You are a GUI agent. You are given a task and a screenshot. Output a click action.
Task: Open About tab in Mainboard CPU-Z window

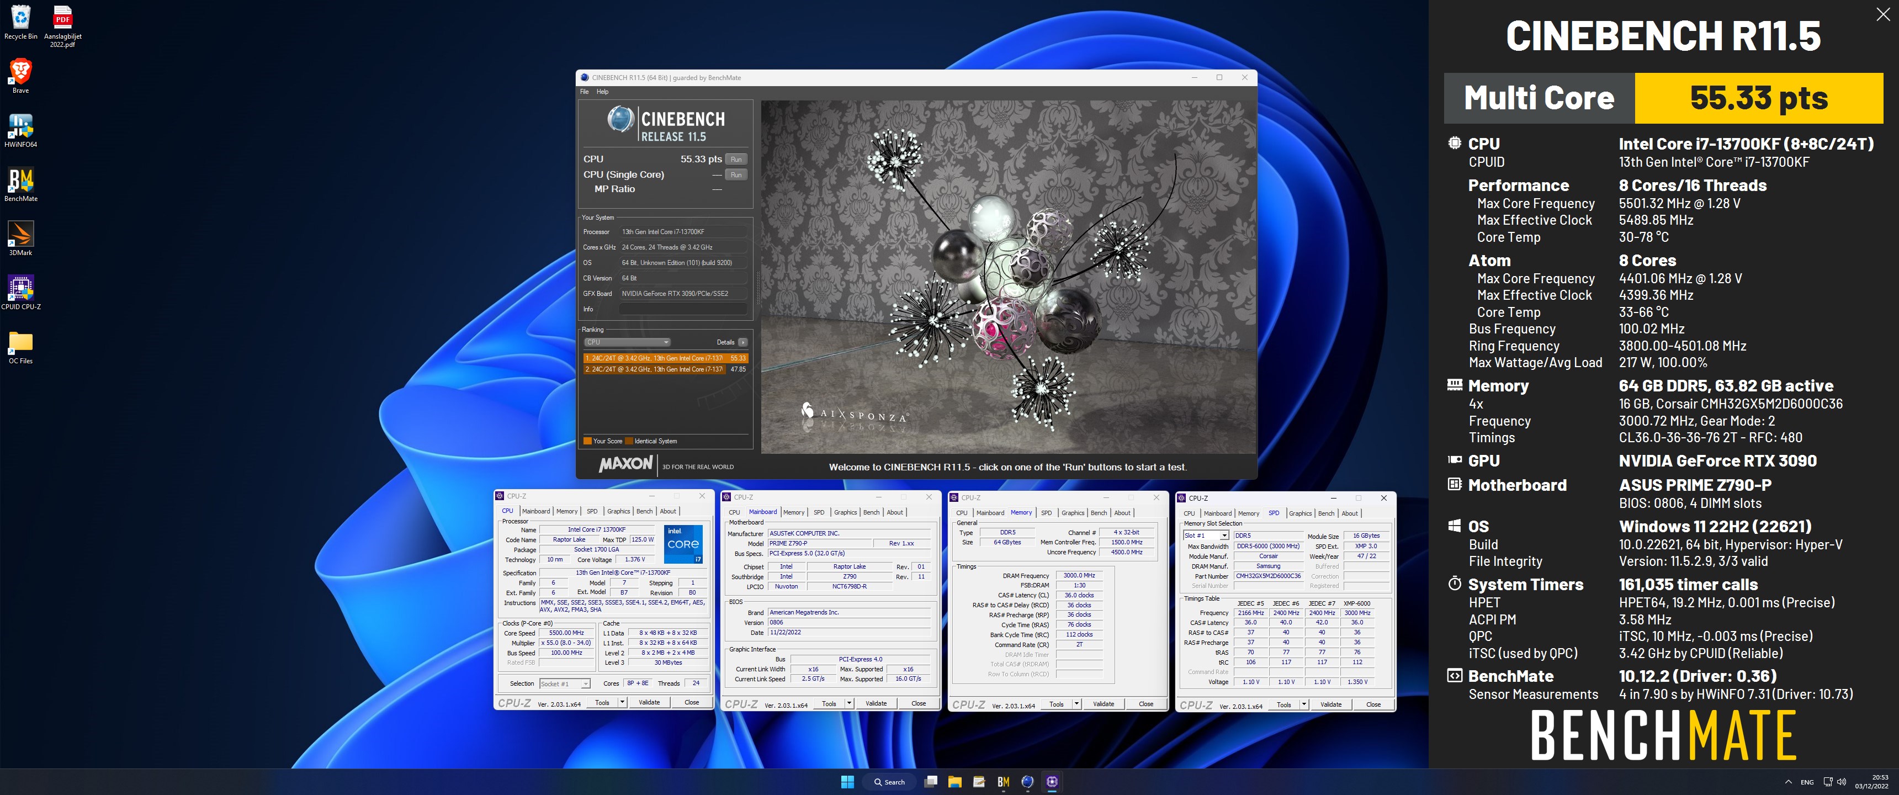(895, 512)
